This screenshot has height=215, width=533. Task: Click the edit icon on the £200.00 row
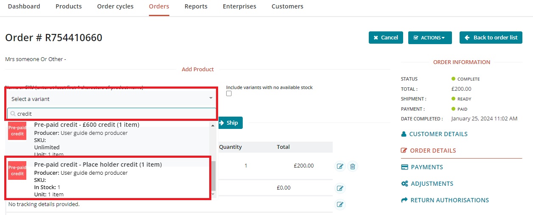coord(340,166)
